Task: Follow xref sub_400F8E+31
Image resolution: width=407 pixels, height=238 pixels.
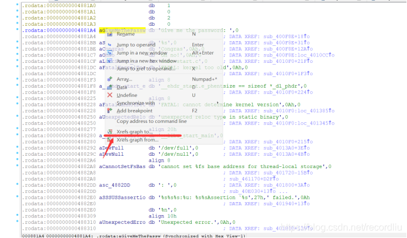Action: pyautogui.click(x=286, y=43)
